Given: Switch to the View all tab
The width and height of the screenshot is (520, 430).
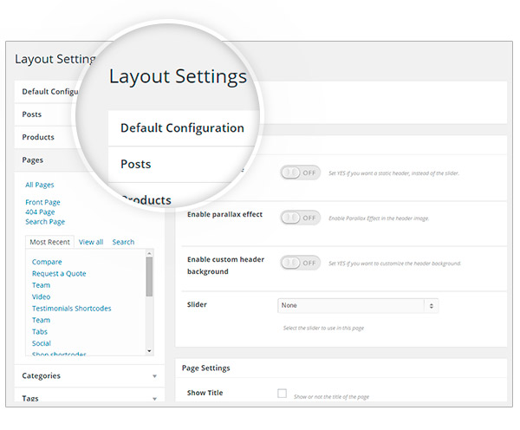Looking at the screenshot, I should click(91, 242).
